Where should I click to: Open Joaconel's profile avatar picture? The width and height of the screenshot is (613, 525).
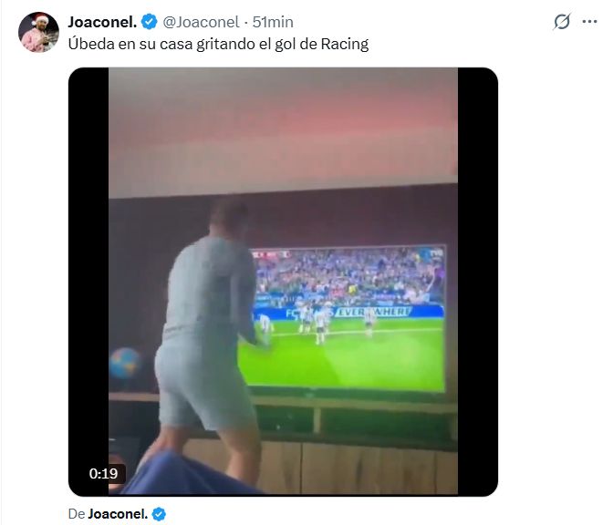pos(39,33)
